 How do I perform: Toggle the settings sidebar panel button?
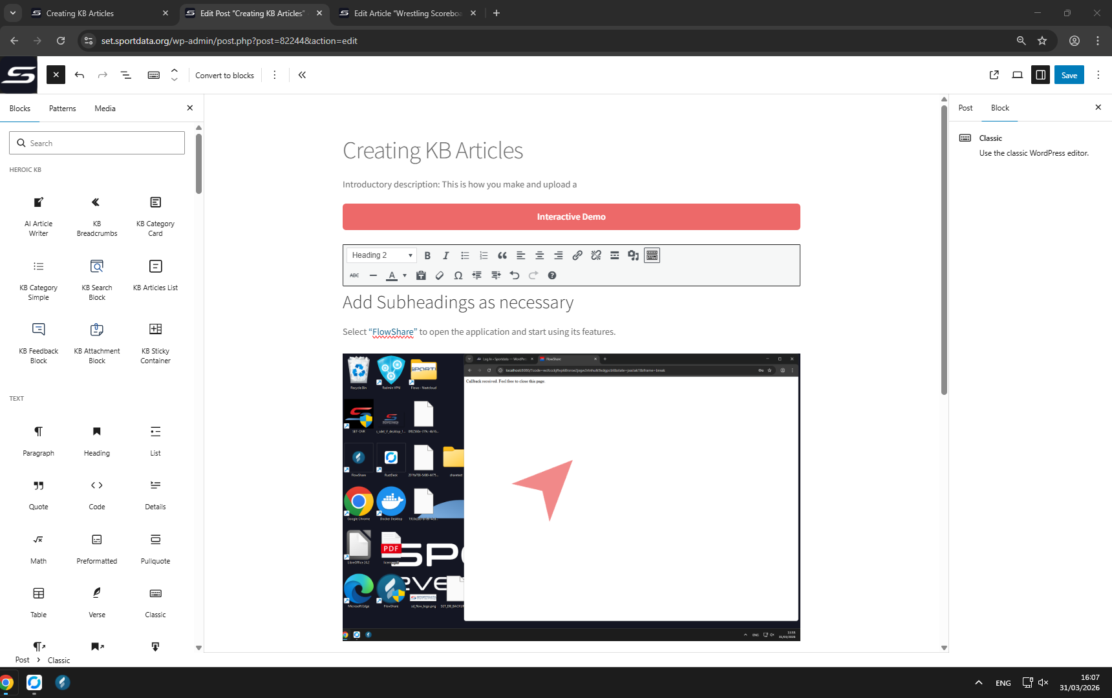coord(1040,75)
